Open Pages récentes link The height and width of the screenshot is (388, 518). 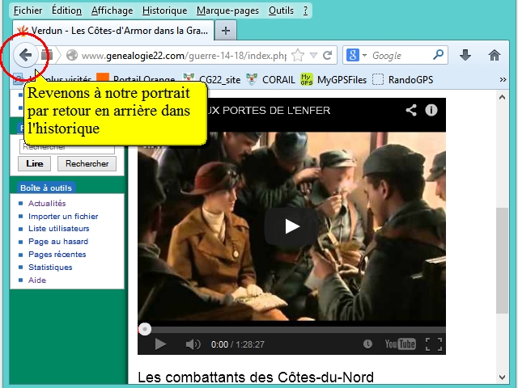(57, 255)
